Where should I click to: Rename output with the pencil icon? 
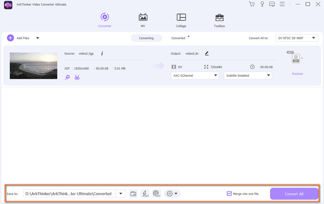207,53
